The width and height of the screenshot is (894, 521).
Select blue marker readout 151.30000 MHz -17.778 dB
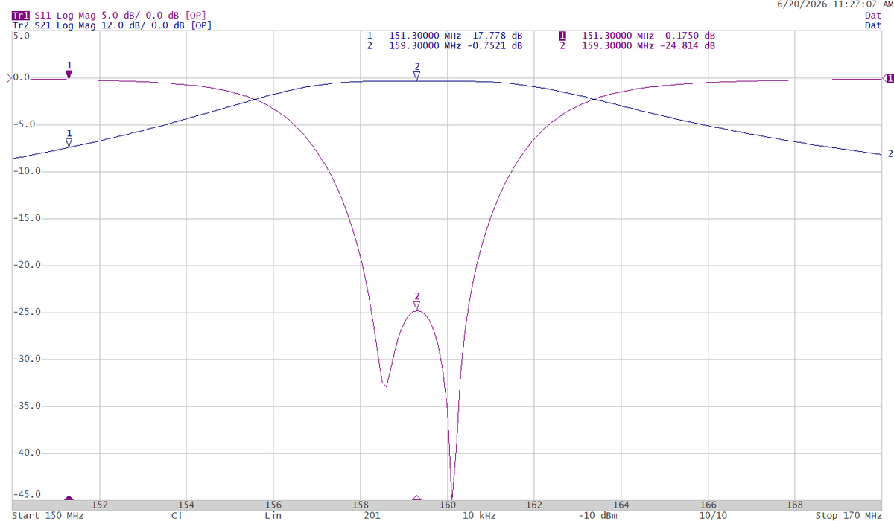445,36
